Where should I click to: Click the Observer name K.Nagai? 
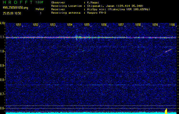(x=93, y=3)
